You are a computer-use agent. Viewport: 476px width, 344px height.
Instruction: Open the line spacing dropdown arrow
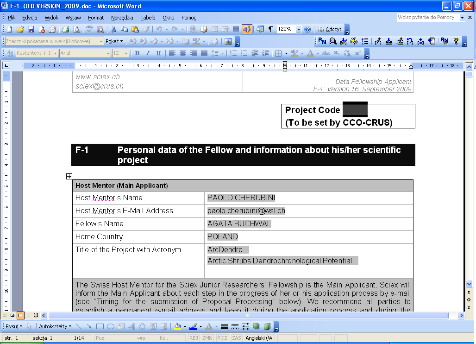click(x=222, y=53)
